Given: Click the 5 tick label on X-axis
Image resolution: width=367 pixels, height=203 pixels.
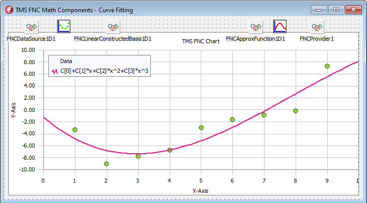Looking at the screenshot, I should pyautogui.click(x=201, y=181).
